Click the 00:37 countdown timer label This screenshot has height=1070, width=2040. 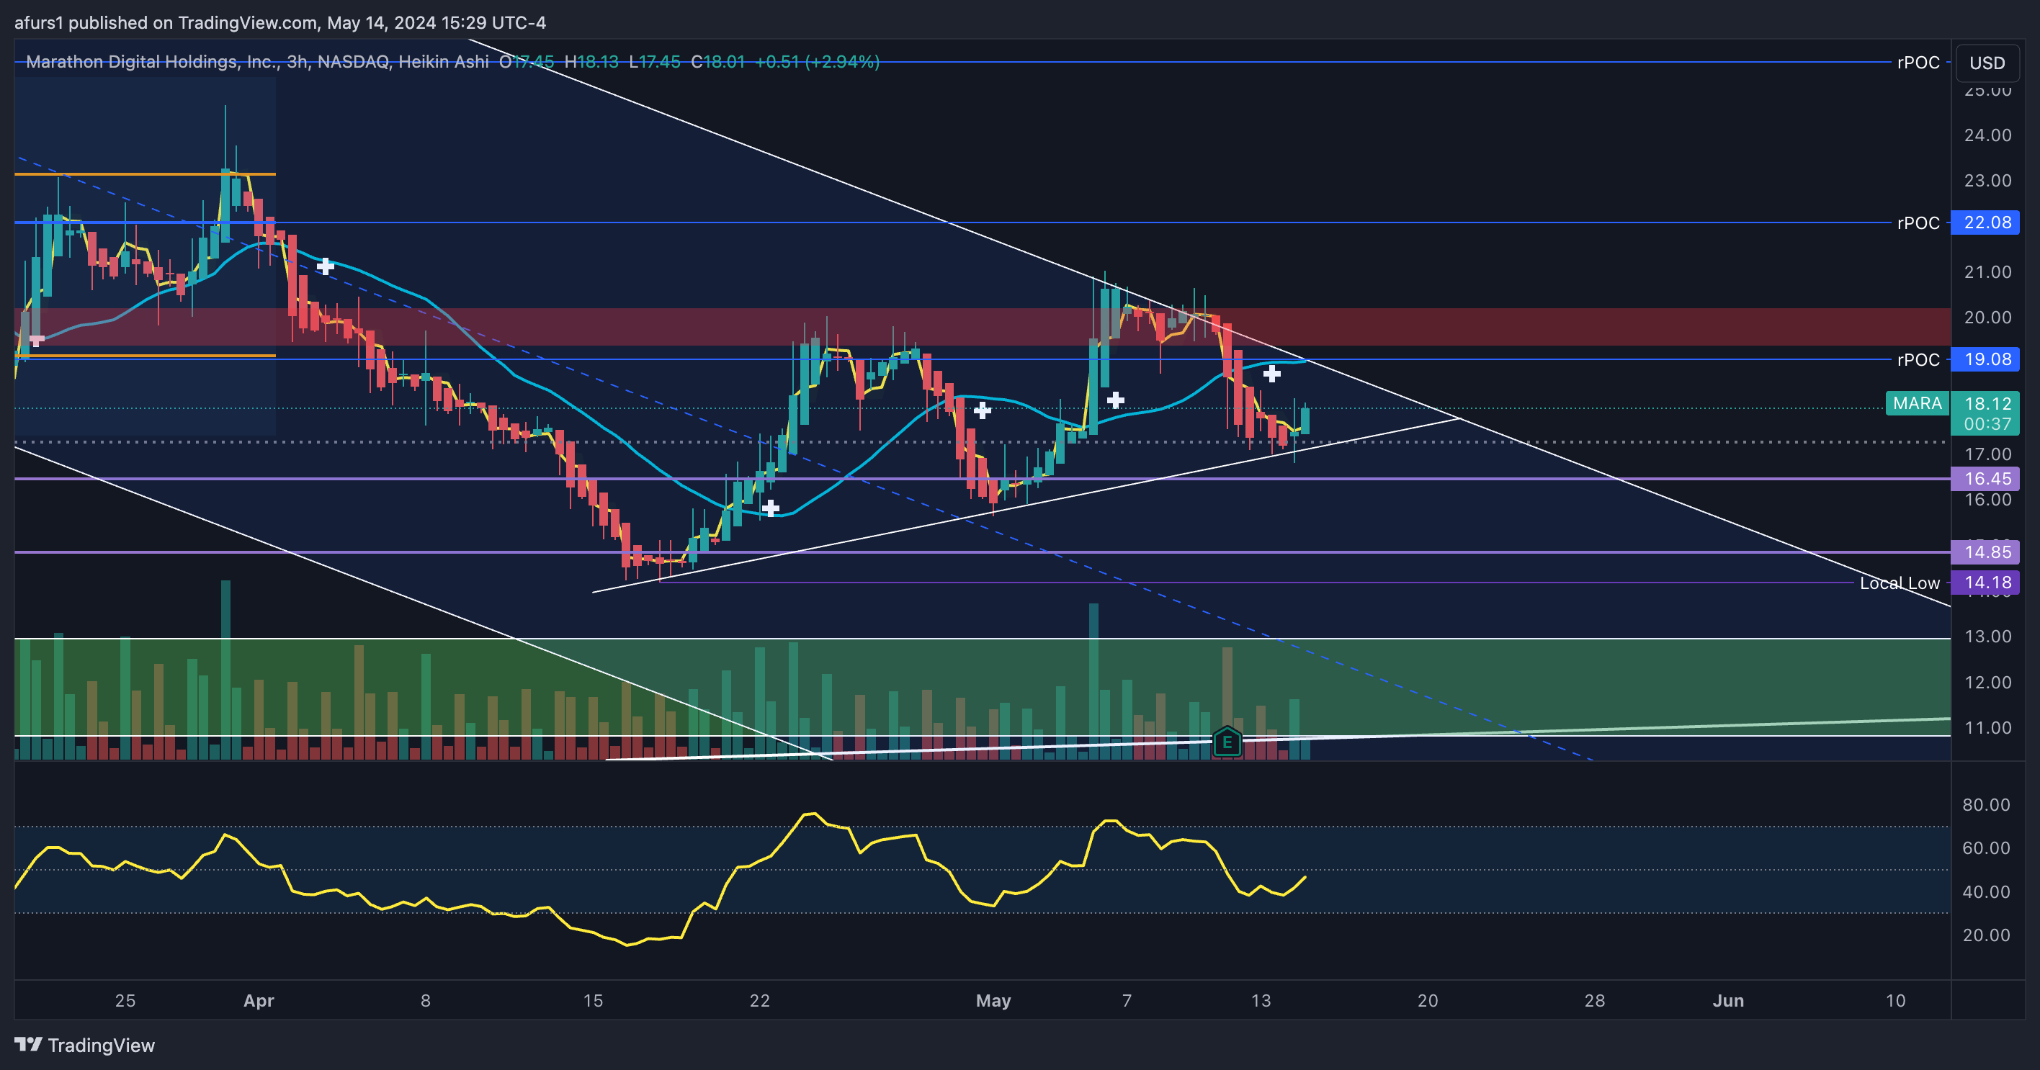[x=1986, y=424]
